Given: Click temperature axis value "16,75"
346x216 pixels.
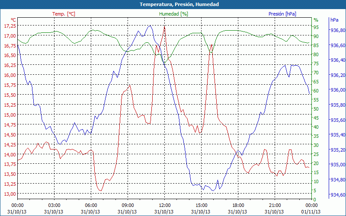Looking at the screenshot, I should click(10, 46).
